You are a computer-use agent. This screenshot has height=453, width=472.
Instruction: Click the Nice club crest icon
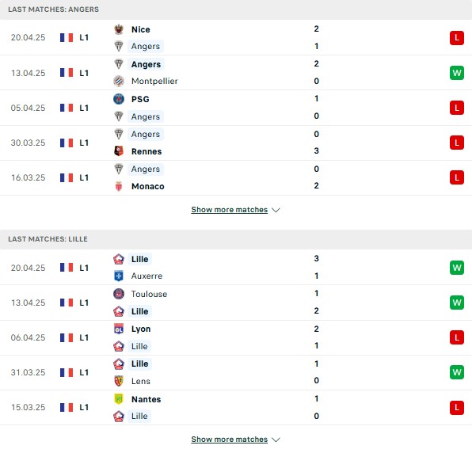pyautogui.click(x=119, y=29)
